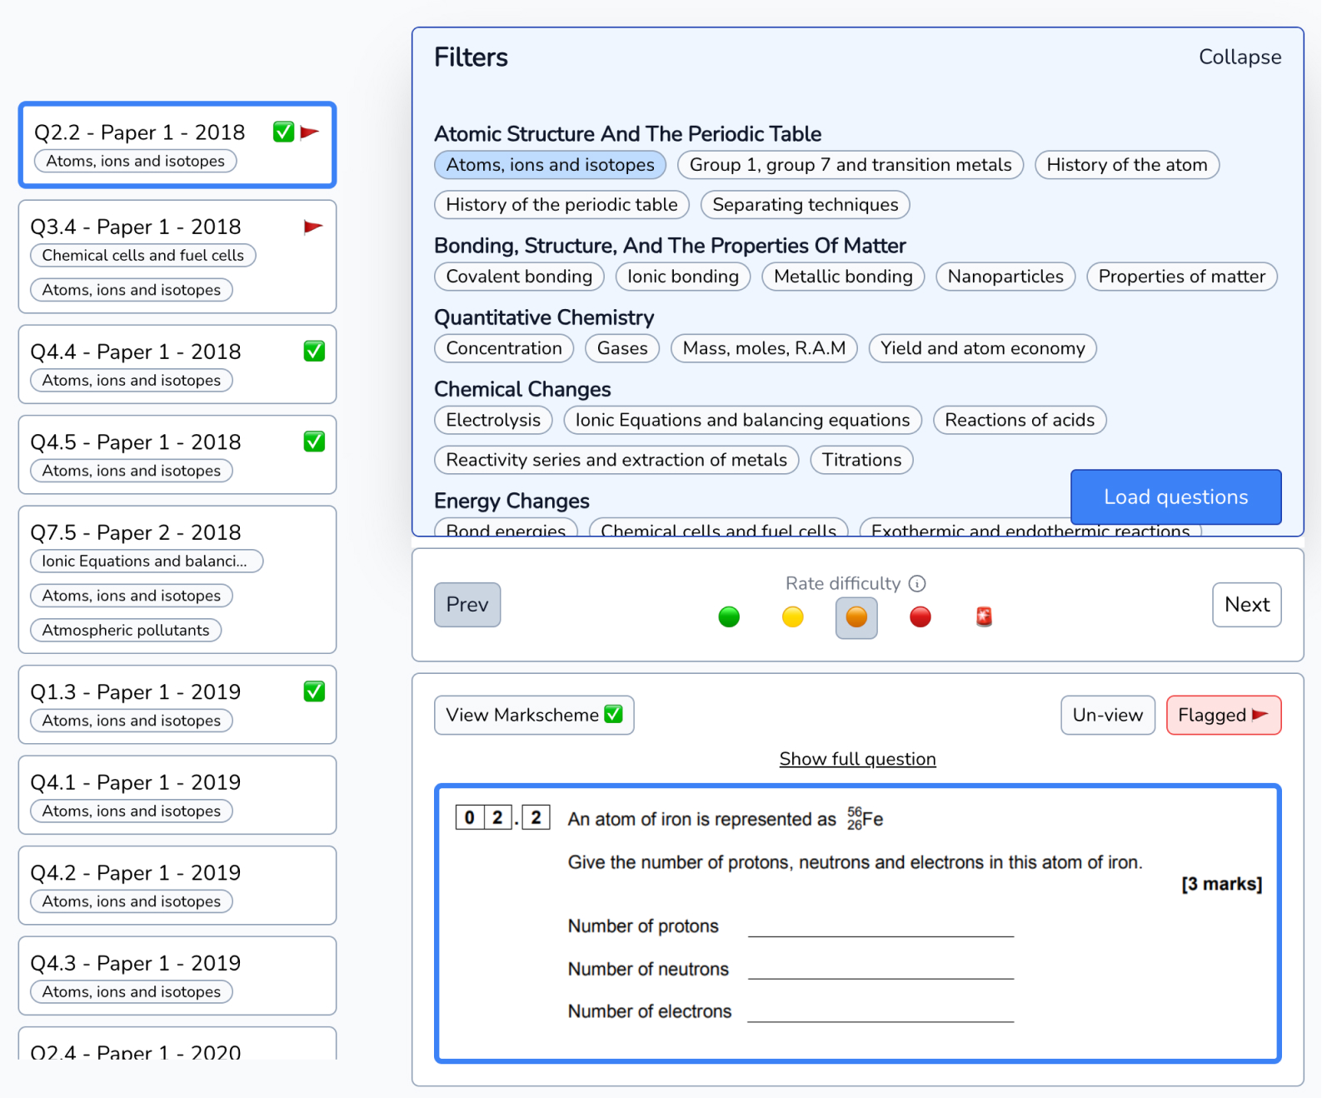Viewport: 1322px width, 1098px height.
Task: Open question Q3.4 - Paper 1 - 2018
Action: (x=177, y=257)
